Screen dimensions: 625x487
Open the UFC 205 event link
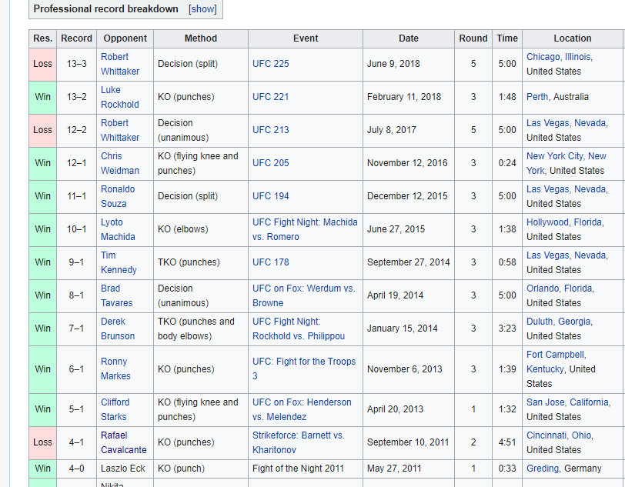coord(271,163)
